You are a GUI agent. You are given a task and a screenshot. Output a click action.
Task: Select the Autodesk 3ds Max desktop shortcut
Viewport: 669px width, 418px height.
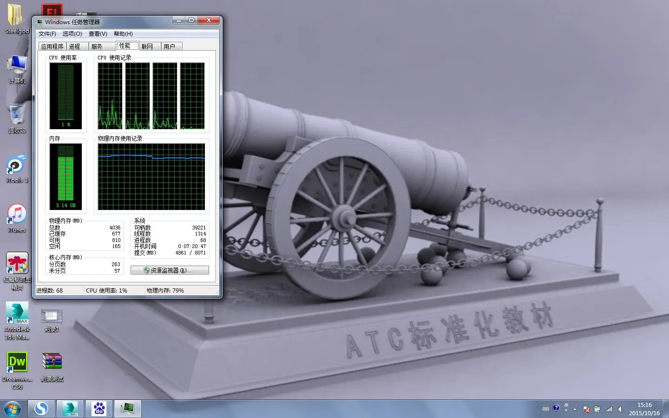click(x=17, y=317)
